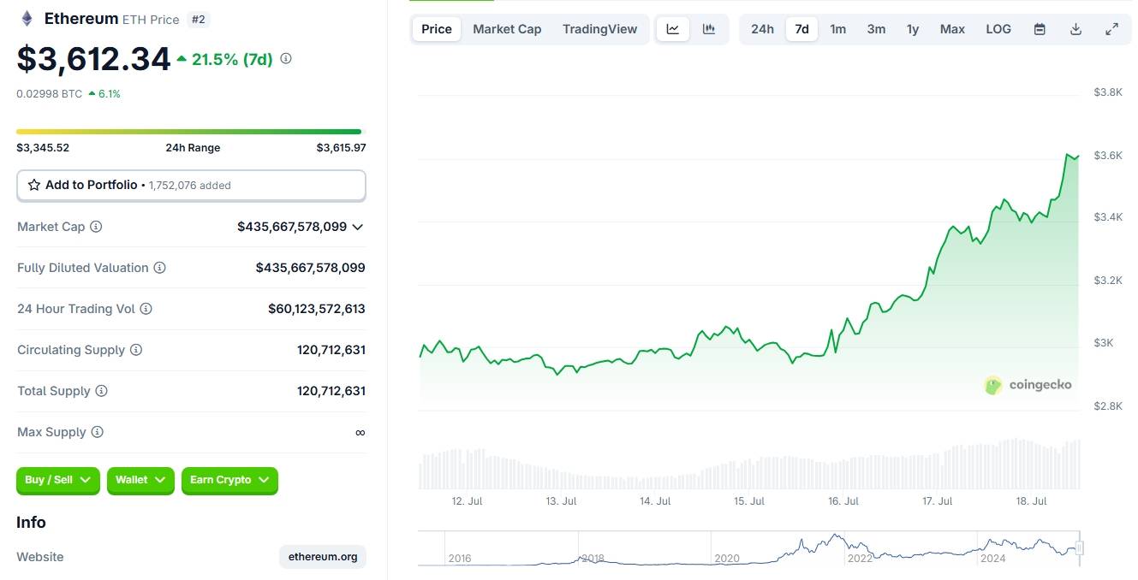
Task: Select the 1y time range
Action: click(x=913, y=29)
